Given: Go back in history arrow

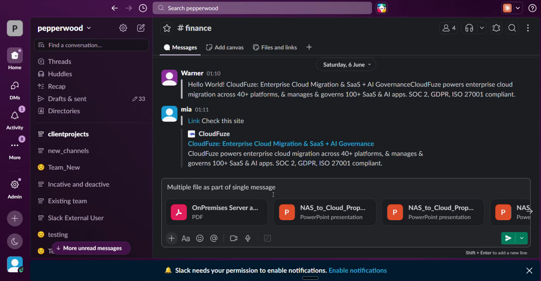Looking at the screenshot, I should [x=115, y=8].
